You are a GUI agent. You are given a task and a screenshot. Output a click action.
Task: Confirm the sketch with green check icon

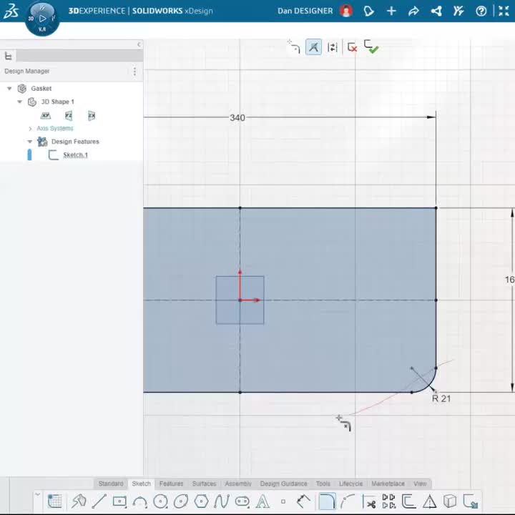click(371, 46)
